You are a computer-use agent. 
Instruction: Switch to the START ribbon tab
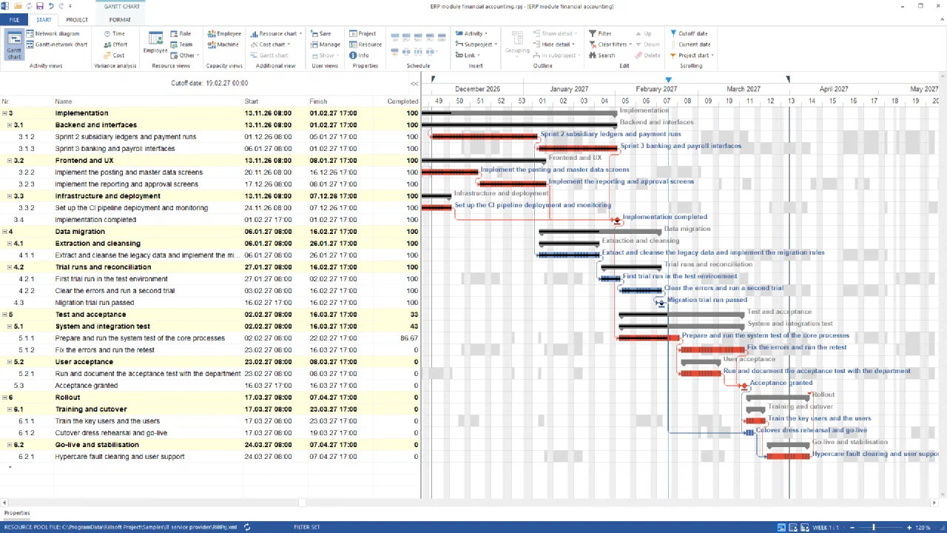[x=44, y=20]
